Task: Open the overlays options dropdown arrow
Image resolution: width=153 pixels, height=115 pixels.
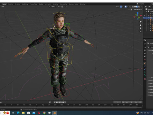Action: [127, 7]
